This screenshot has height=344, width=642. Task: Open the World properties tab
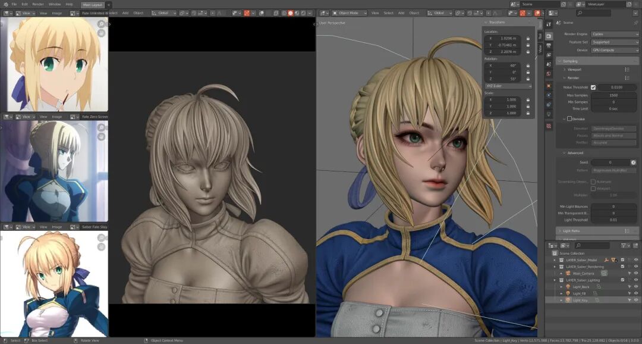pyautogui.click(x=549, y=74)
